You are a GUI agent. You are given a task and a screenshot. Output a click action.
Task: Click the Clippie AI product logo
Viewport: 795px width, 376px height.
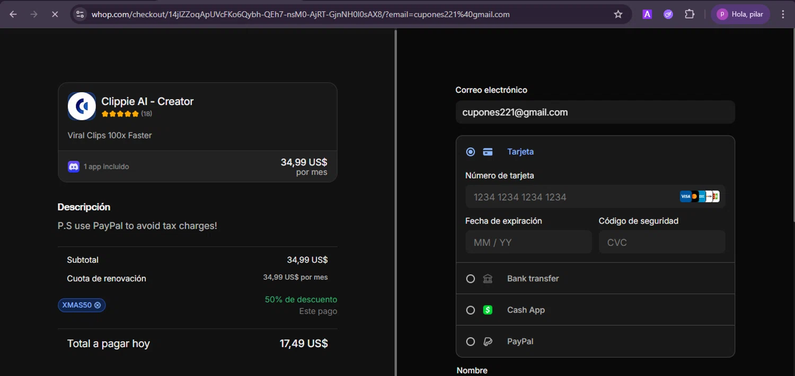pyautogui.click(x=82, y=106)
